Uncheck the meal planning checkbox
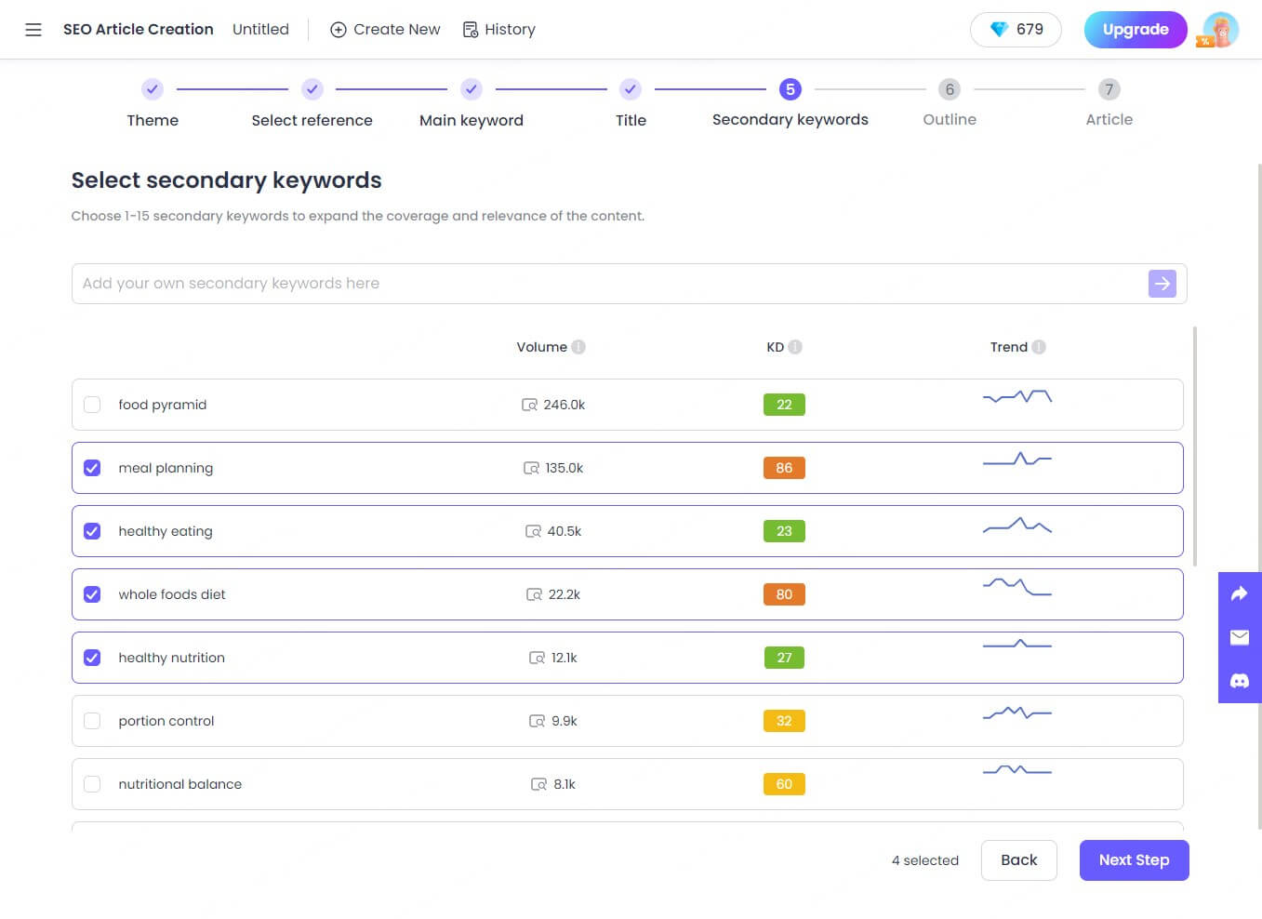Screen dimensions: 1262x919 92,468
